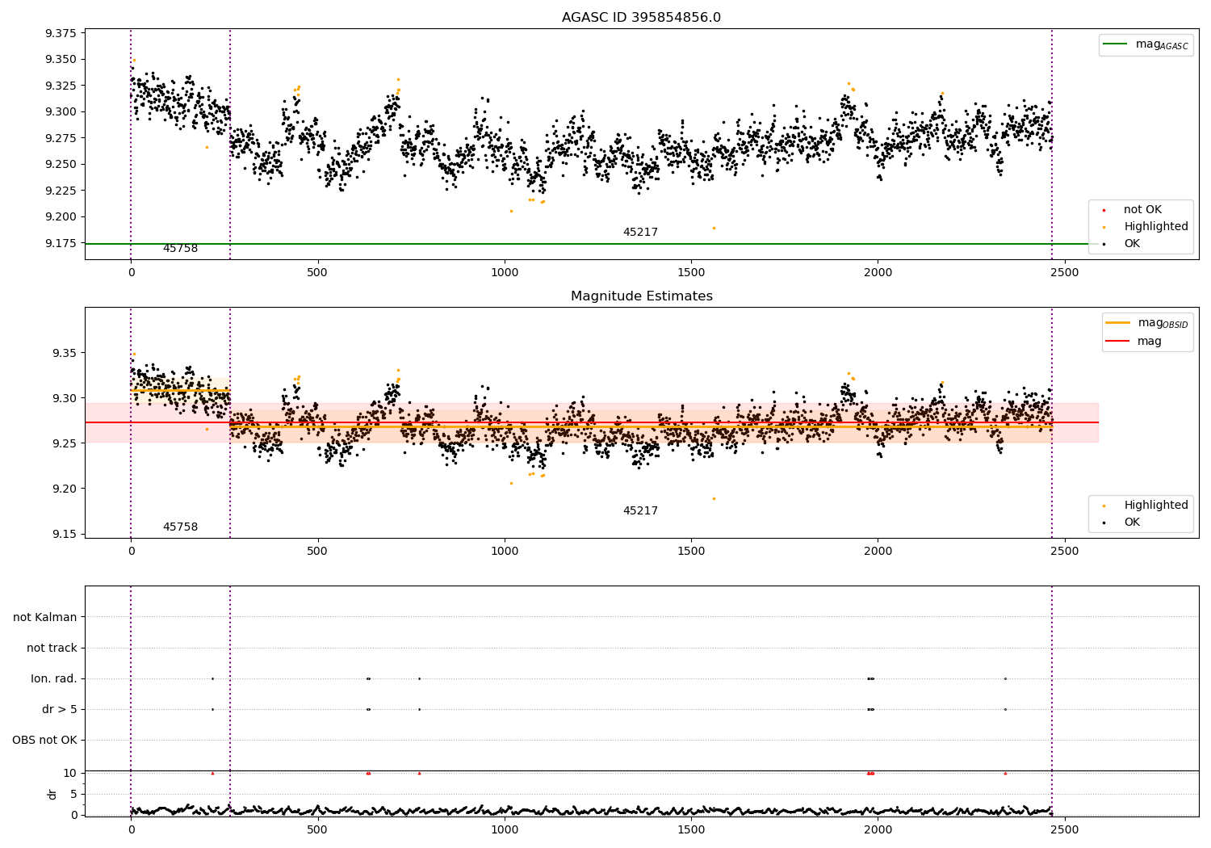
Task: Click the "not Kalman" axis label
Action: pos(45,618)
